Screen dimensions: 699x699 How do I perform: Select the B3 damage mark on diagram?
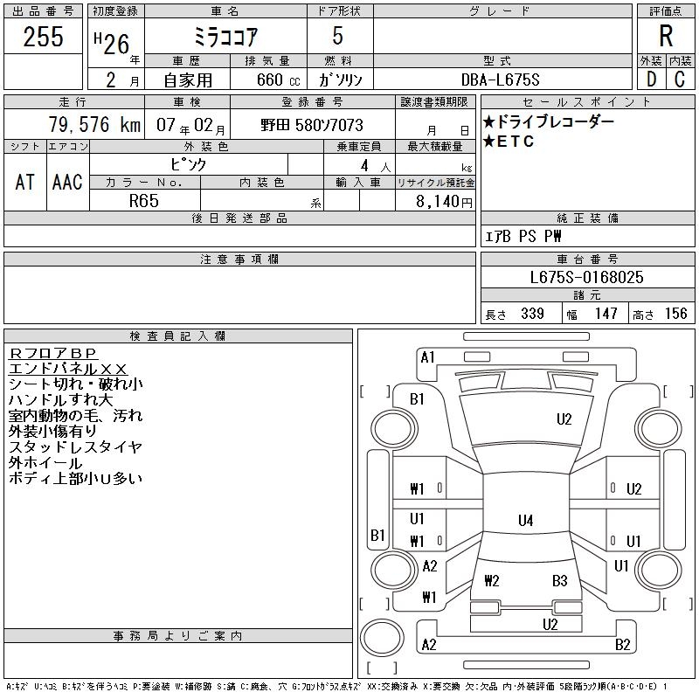click(559, 580)
